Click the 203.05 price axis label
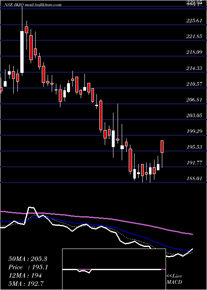Image resolution: width=207 pixels, height=290 pixels. coord(194,116)
